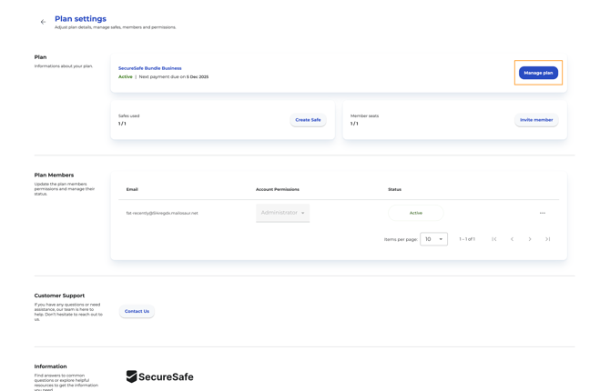Go back using the arrow icon
This screenshot has height=391, width=610.
click(43, 22)
